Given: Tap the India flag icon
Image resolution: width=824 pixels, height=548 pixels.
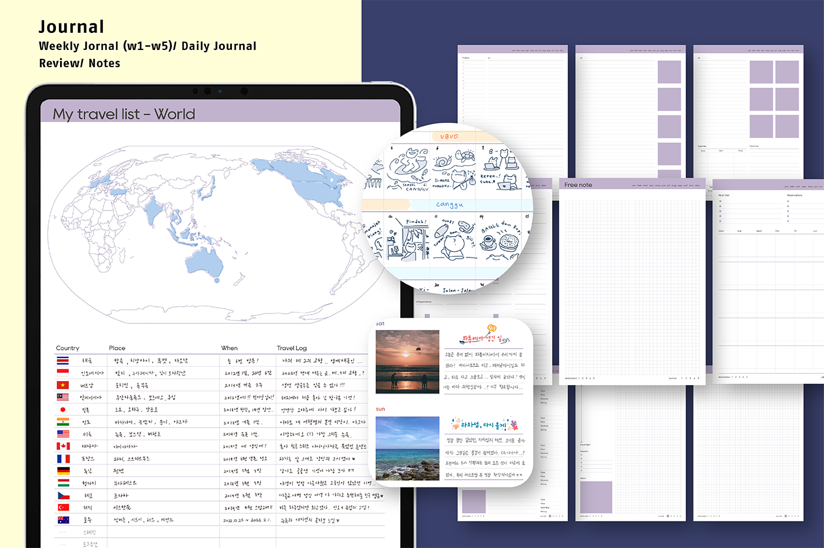Looking at the screenshot, I should tap(63, 422).
